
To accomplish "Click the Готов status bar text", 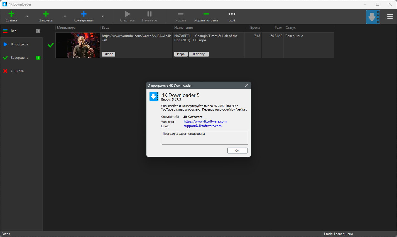I will pos(6,234).
